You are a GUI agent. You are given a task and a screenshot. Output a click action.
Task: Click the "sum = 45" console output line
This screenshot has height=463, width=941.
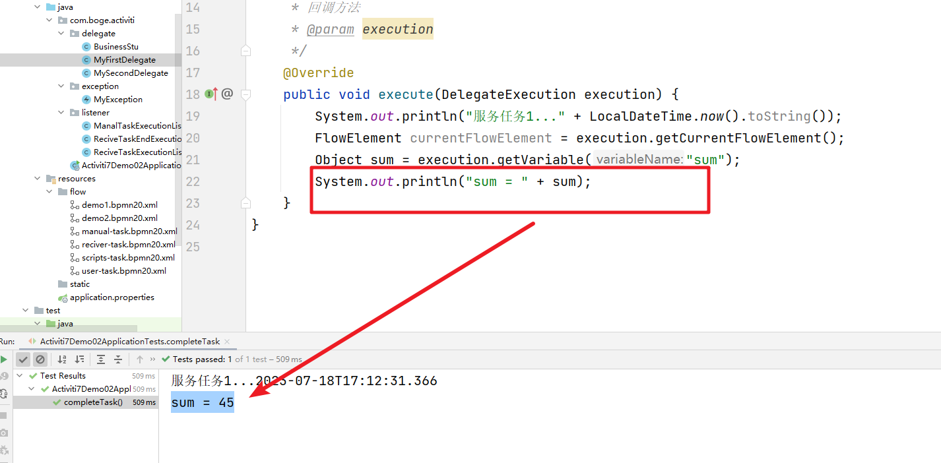point(203,403)
